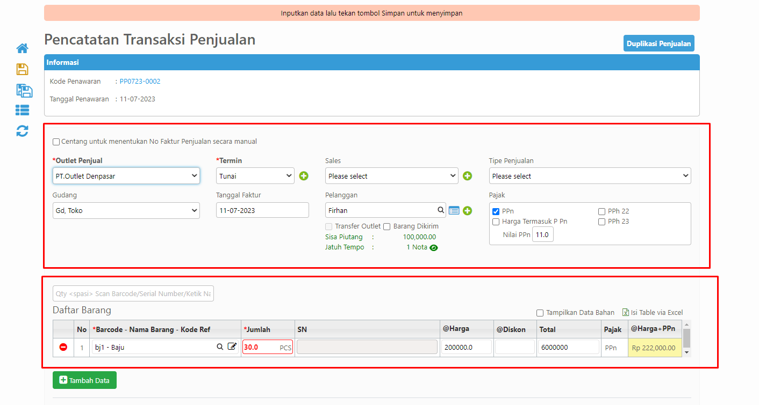Remove row 1 with red minus icon
Image resolution: width=759 pixels, height=405 pixels.
click(63, 348)
